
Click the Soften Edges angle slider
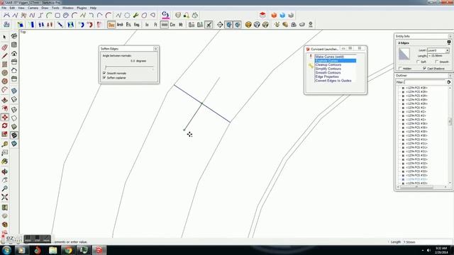pyautogui.click(x=129, y=67)
